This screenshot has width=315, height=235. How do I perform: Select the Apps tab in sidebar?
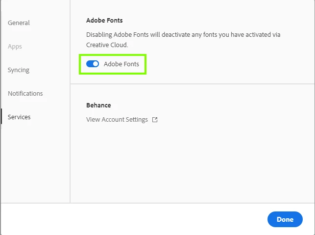(x=15, y=47)
